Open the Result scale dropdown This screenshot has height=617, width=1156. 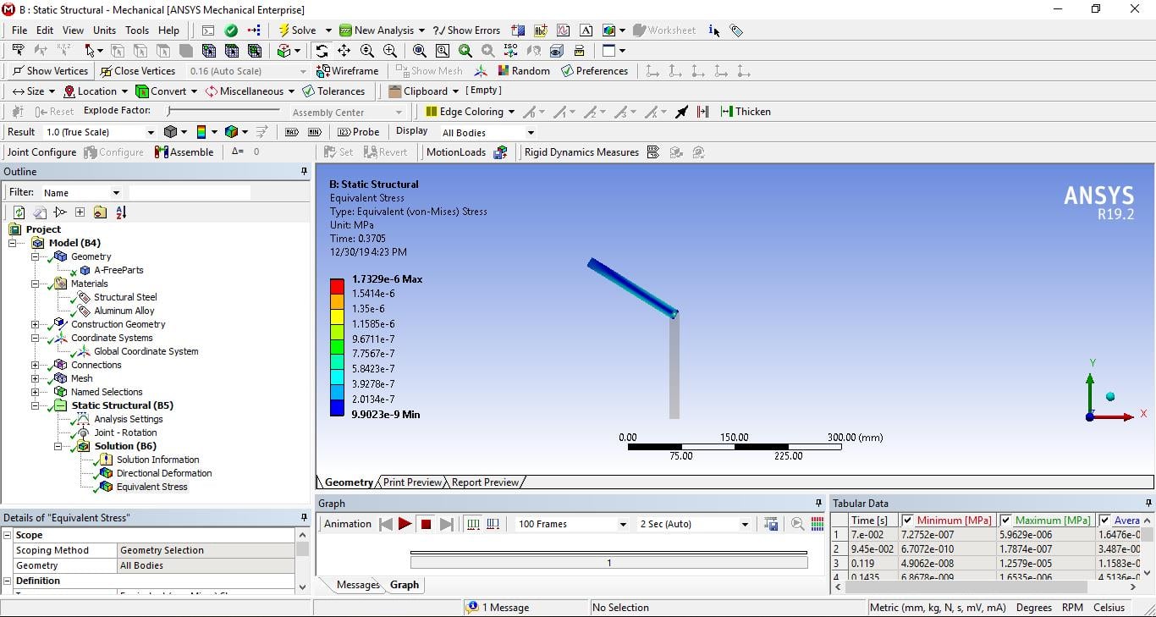click(151, 132)
